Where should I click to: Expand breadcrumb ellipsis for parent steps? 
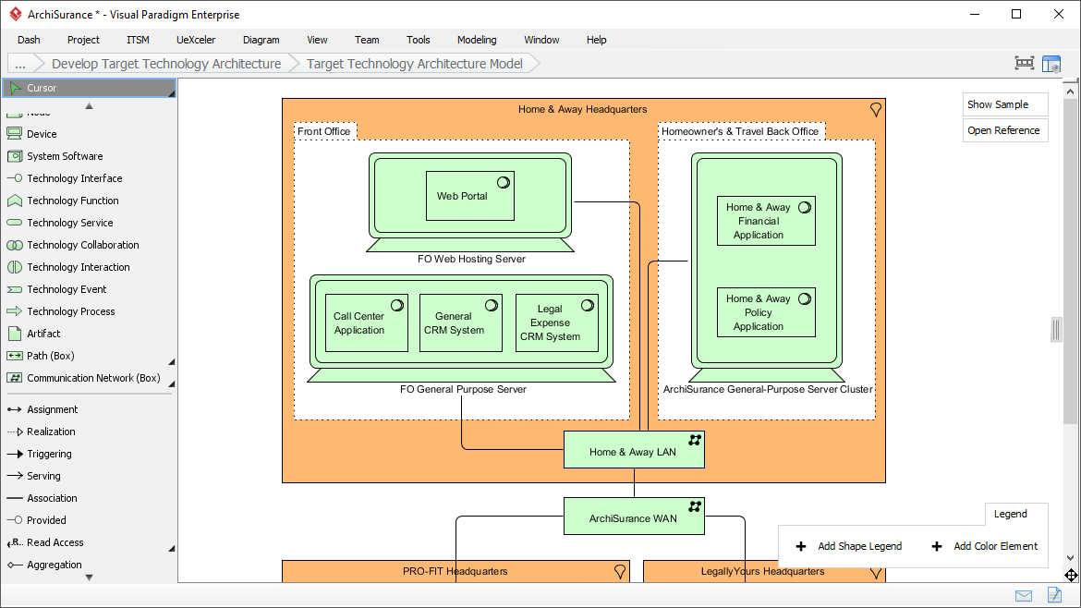coord(20,64)
